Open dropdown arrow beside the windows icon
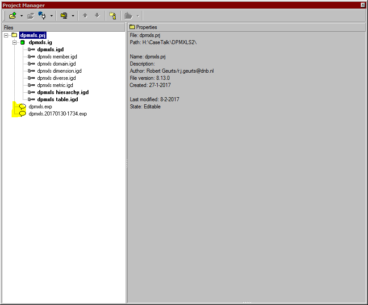Viewport: 368px width, 305px height. click(x=73, y=16)
